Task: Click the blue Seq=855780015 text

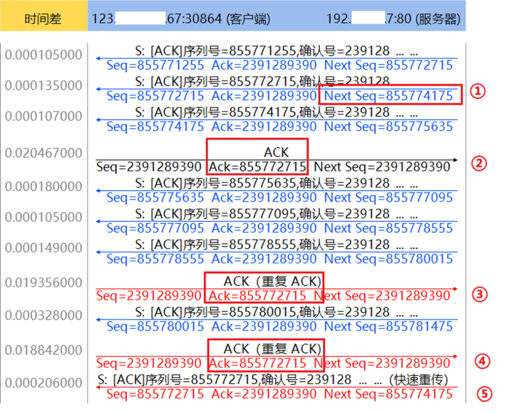Action: click(155, 327)
